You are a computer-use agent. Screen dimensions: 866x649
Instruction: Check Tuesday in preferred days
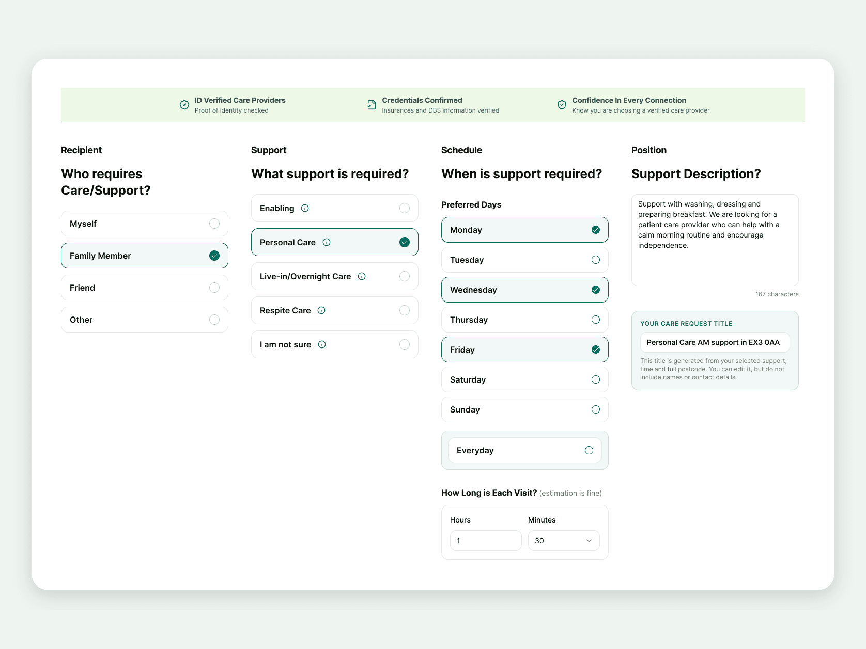[525, 260]
